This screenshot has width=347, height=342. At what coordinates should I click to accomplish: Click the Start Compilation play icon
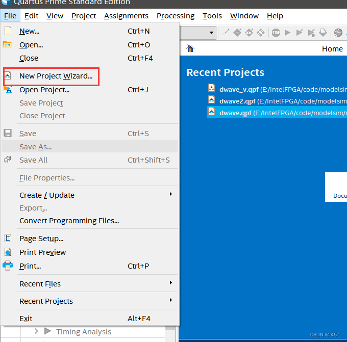(287, 33)
